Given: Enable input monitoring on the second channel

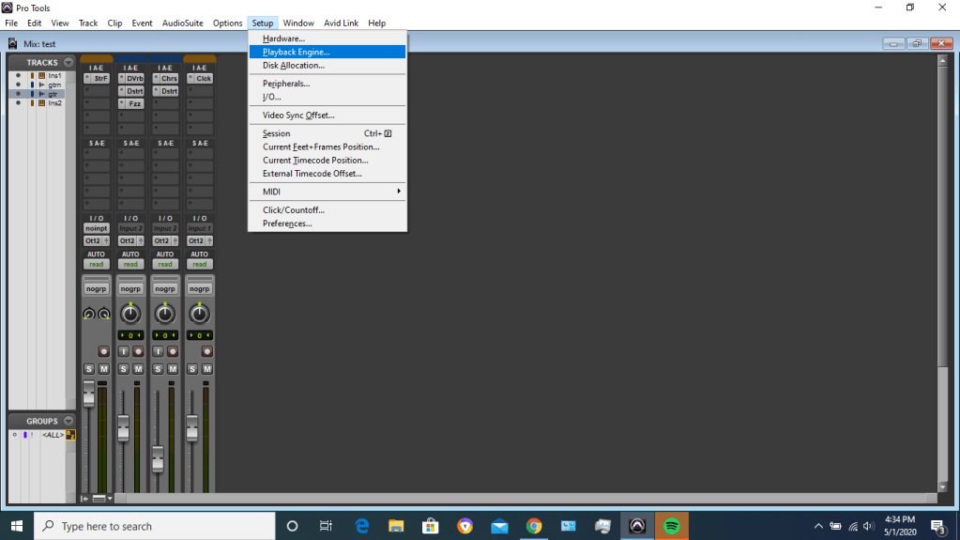Looking at the screenshot, I should point(123,351).
